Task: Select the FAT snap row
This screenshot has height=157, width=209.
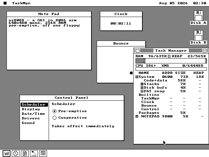Action: pyautogui.click(x=171, y=91)
